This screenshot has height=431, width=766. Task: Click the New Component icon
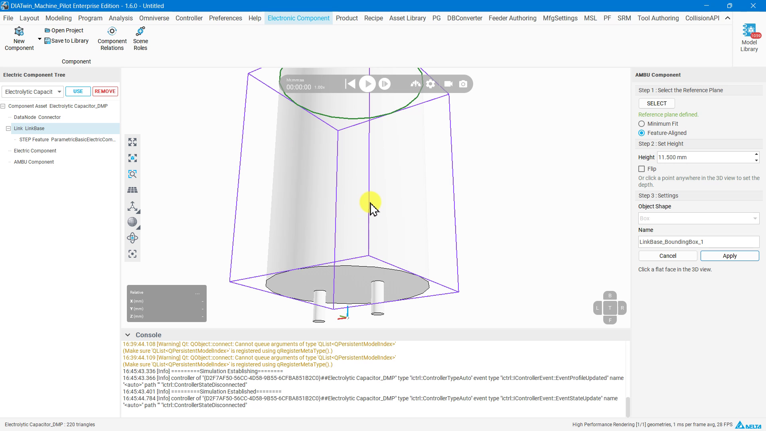point(19,32)
